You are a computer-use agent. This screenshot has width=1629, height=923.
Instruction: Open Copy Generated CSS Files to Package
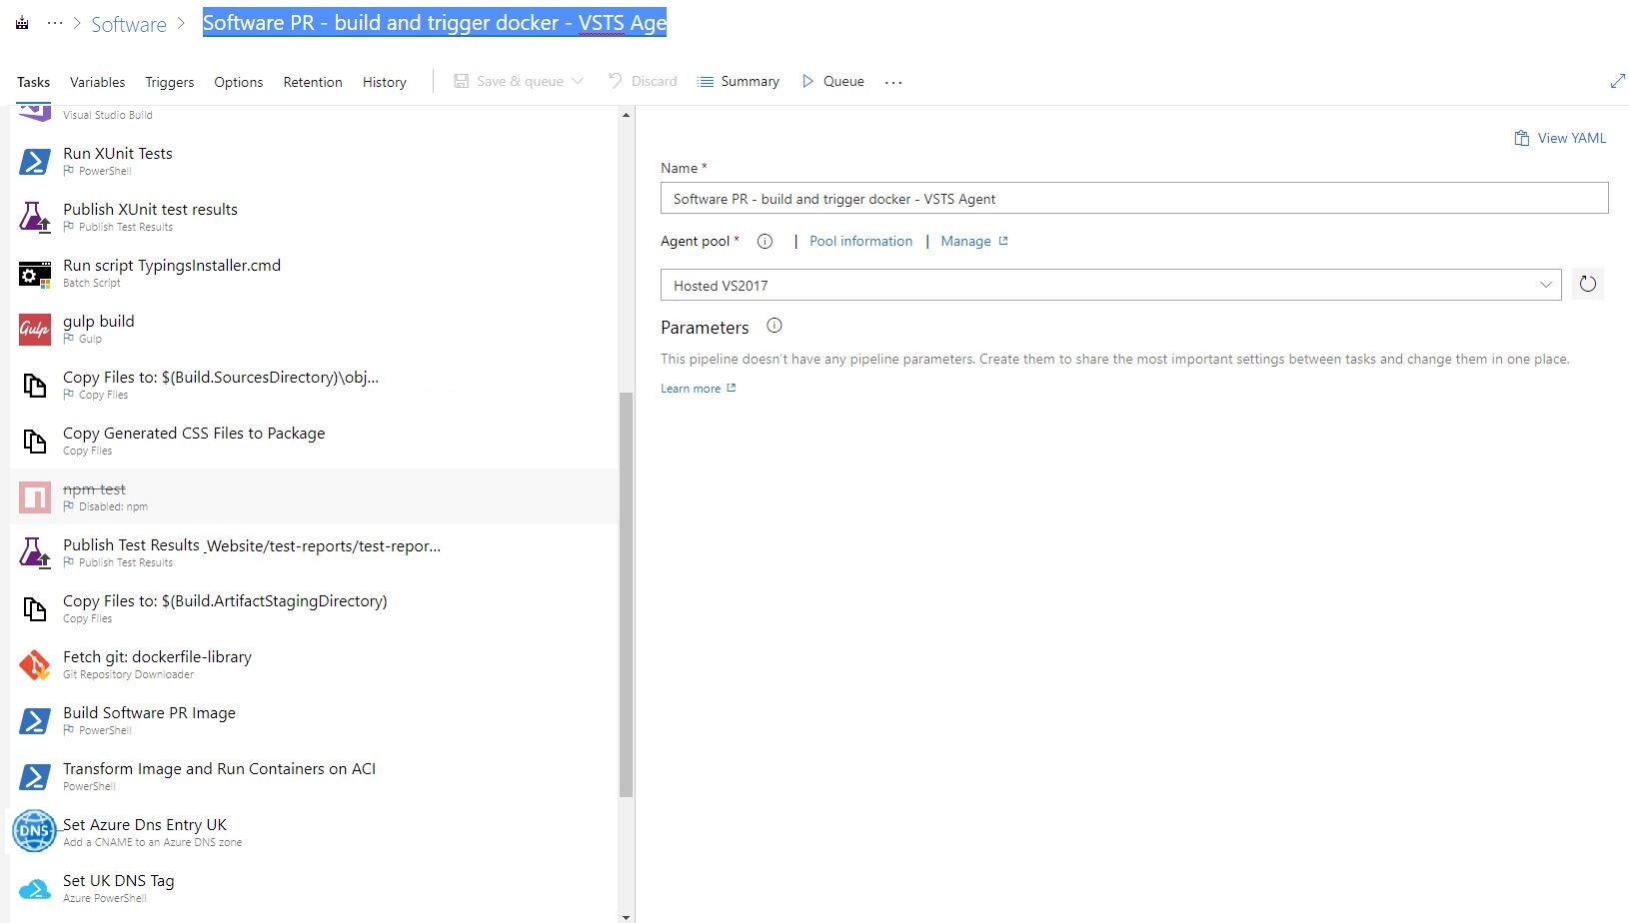coord(314,441)
